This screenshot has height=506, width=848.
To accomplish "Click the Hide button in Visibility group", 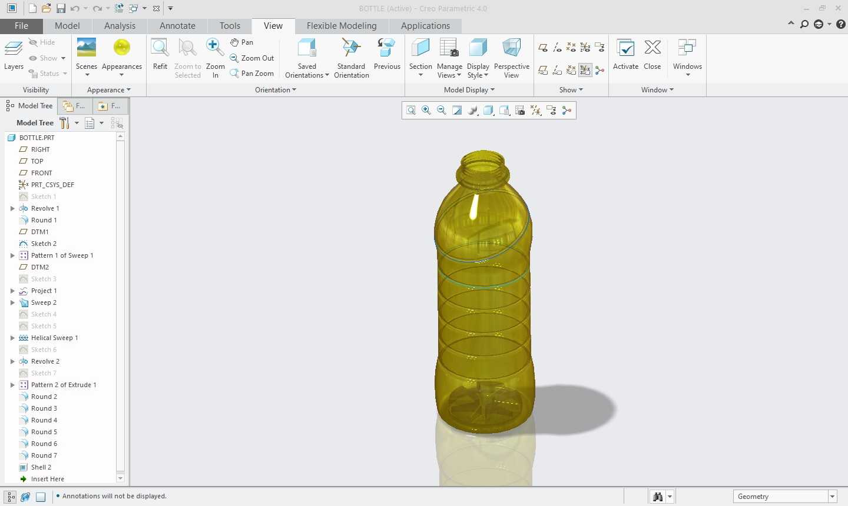I will click(42, 42).
